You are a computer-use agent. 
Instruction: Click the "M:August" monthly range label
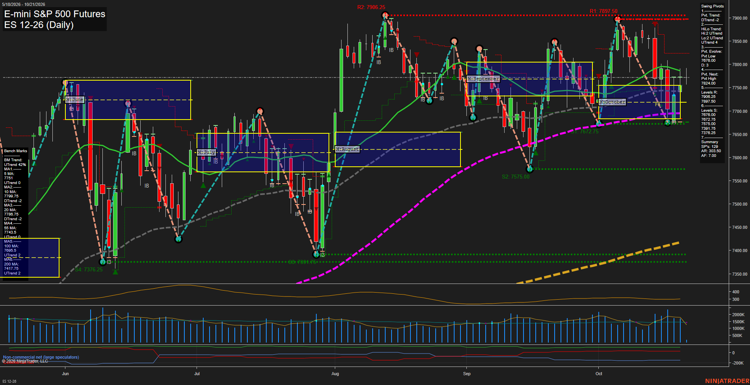point(347,149)
